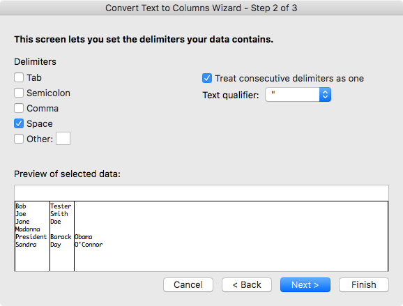This screenshot has height=306, width=403.
Task: Click the Space label text
Action: click(40, 124)
